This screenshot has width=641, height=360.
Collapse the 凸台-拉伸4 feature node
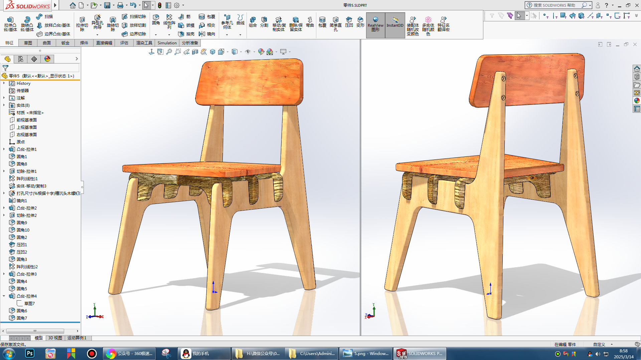tap(4, 296)
